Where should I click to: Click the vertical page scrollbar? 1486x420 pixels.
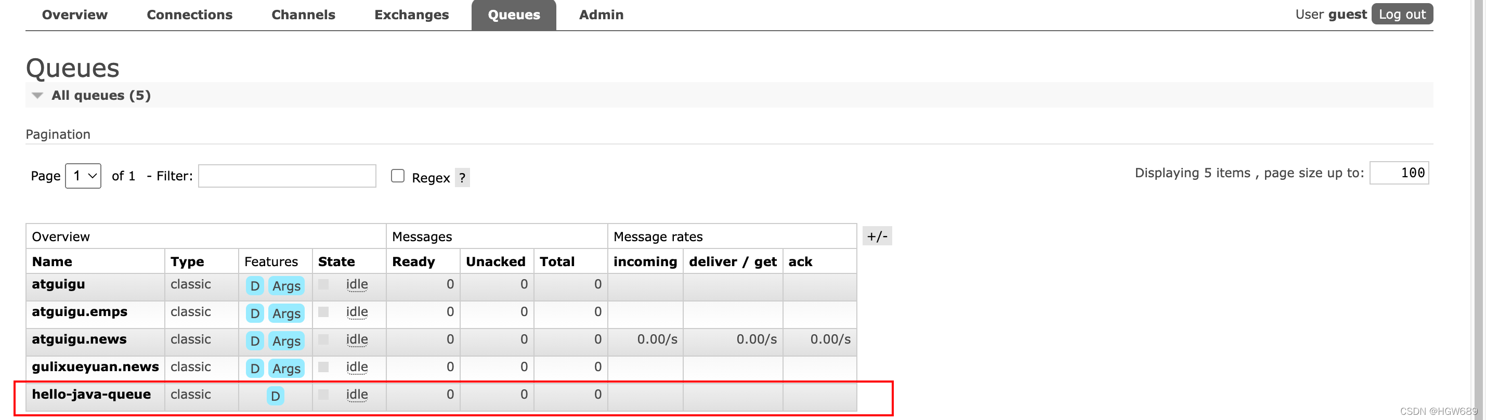(x=1478, y=210)
